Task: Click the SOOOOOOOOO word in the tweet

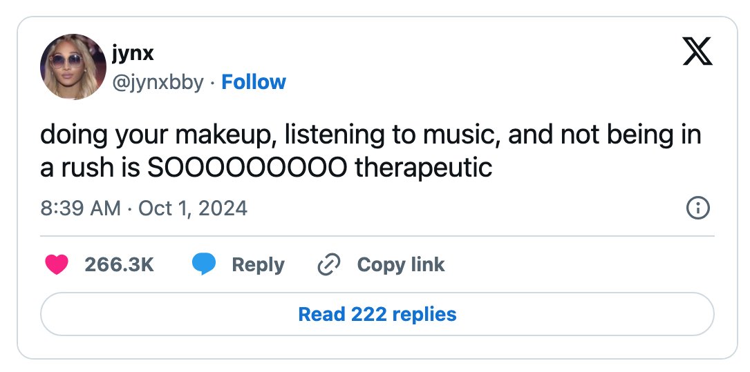Action: click(x=247, y=168)
